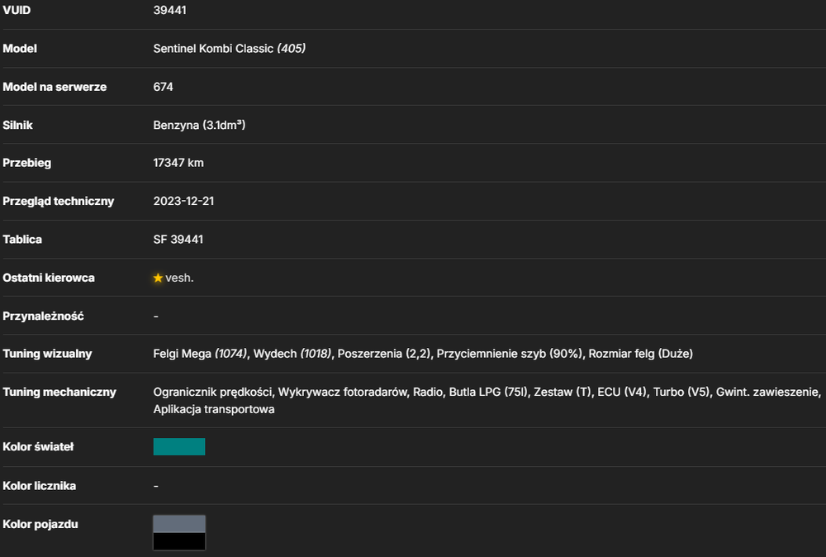
Task: Click the Przegląd techniczny label
Action: coord(59,202)
